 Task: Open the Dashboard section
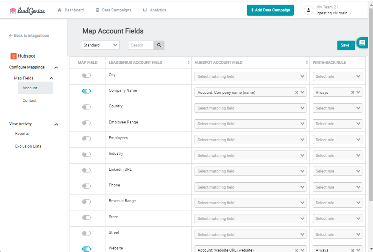coord(70,10)
